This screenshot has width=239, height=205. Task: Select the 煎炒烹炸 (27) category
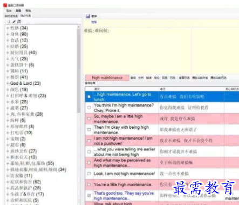pos(23,151)
